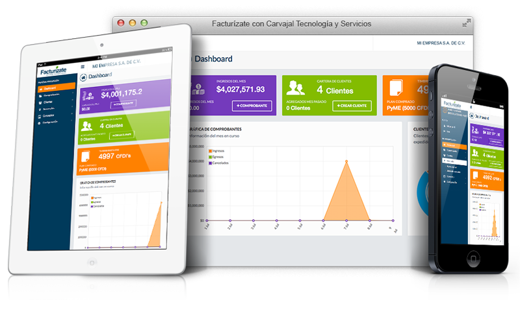Click Dashboard heading in desktop window
Viewport: 520px width, 317px height.
tap(213, 59)
